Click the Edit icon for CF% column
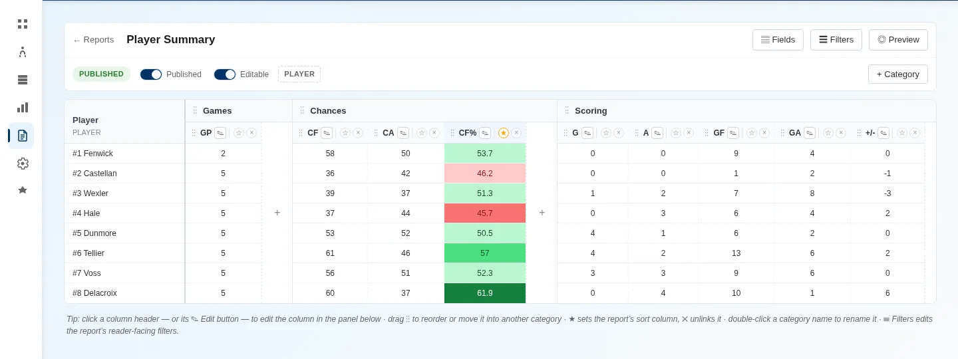Viewport: 958px width, 359px height. click(485, 133)
